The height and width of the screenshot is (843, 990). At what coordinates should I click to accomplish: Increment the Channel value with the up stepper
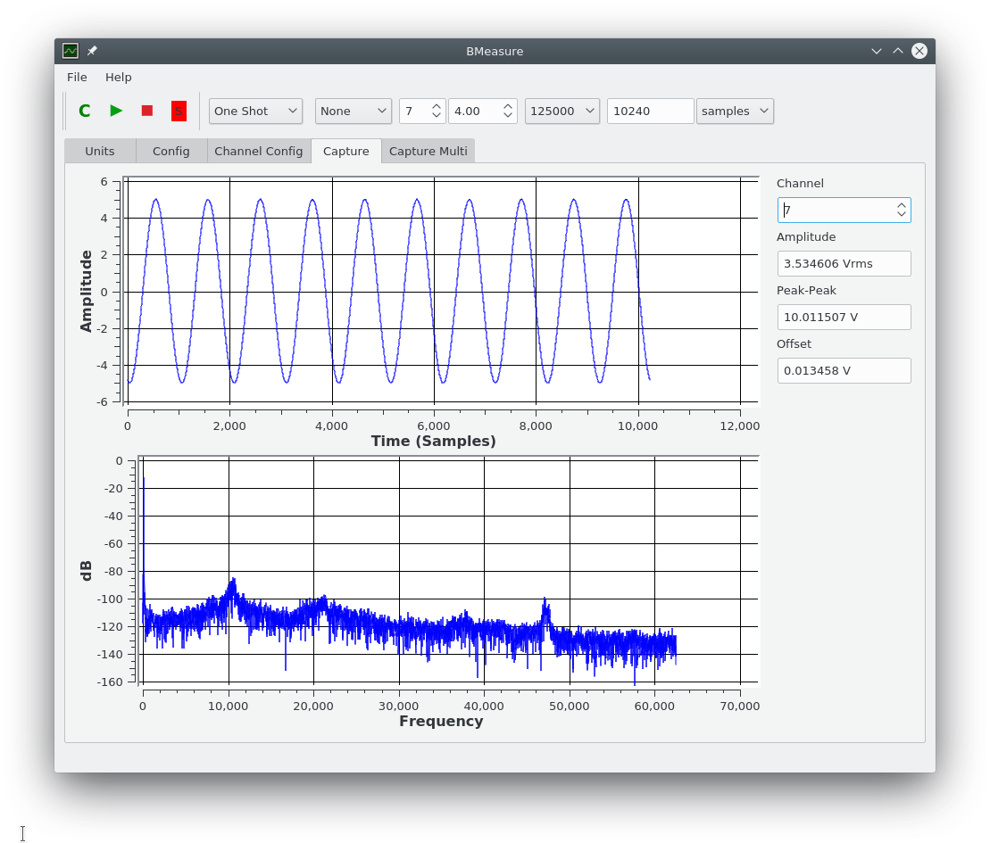point(902,205)
